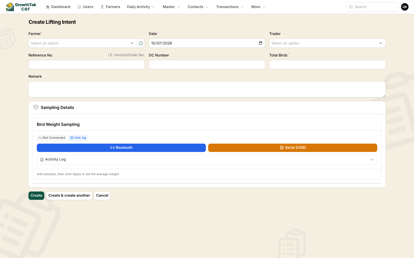The width and height of the screenshot is (414, 258).
Task: Click the Not Connected status badge
Action: pos(52,138)
